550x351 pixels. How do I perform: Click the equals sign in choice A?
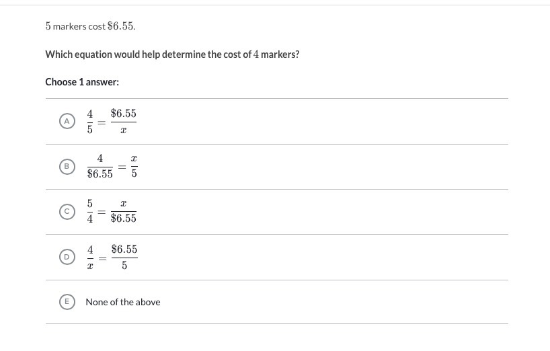(x=102, y=122)
